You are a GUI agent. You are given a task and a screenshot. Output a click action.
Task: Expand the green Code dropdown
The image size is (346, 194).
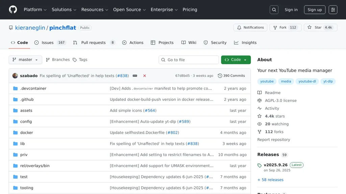pos(236,60)
